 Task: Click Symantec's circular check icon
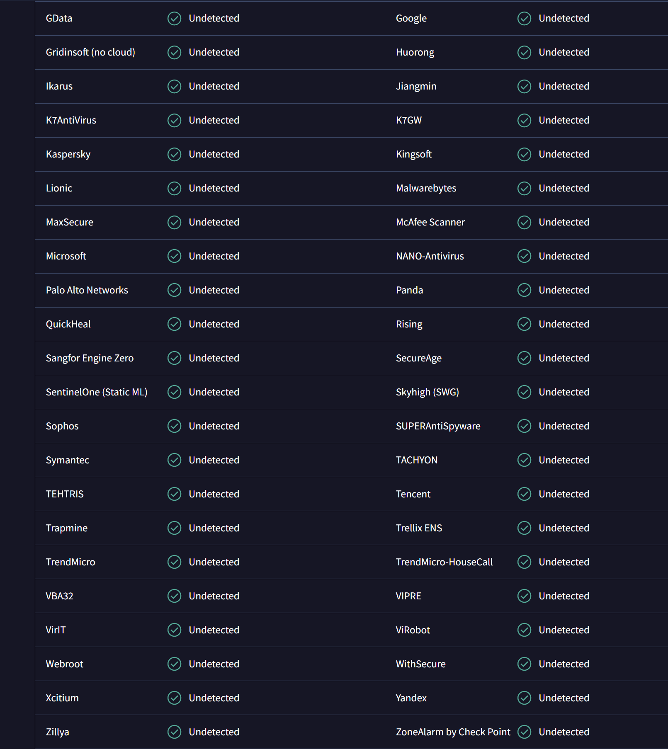[174, 460]
